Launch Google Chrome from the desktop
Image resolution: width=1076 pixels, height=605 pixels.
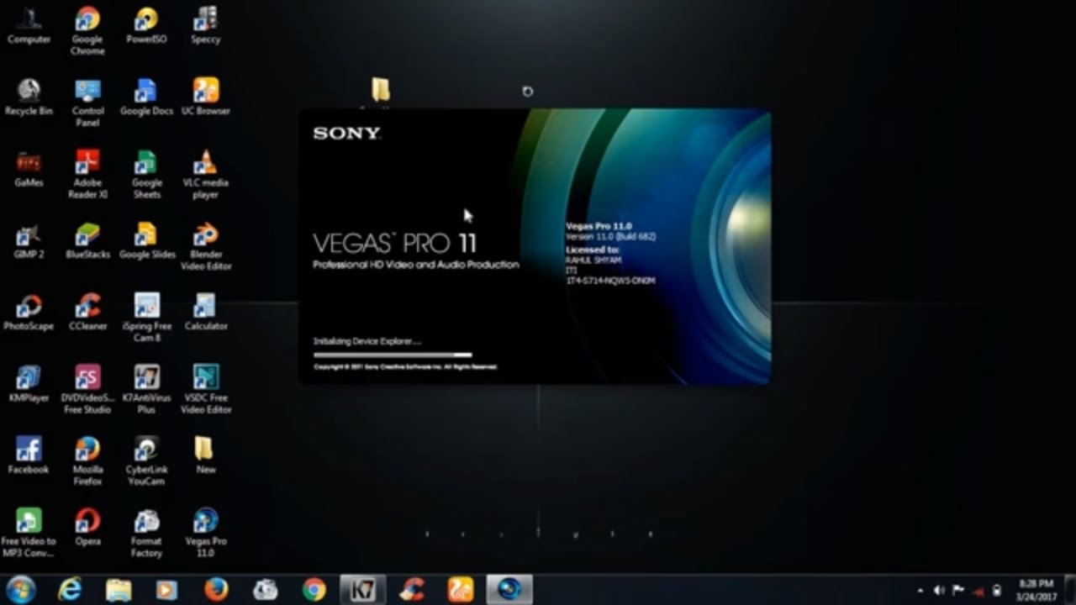pyautogui.click(x=87, y=31)
